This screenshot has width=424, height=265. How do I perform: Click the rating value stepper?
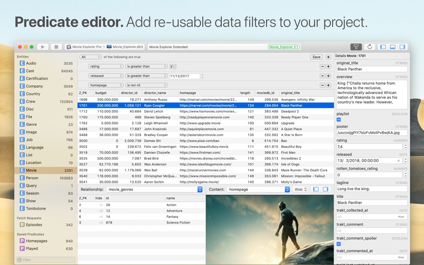click(x=406, y=147)
